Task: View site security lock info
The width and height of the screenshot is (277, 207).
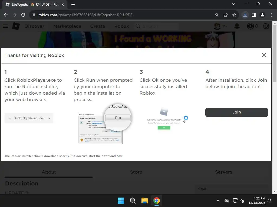Action: click(34, 15)
